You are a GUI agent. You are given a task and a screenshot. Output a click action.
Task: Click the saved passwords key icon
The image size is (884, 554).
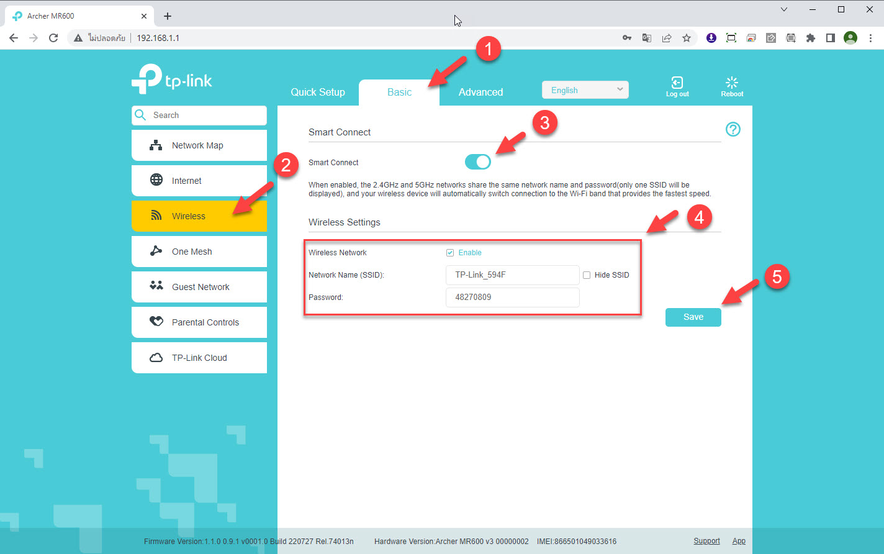pyautogui.click(x=627, y=38)
